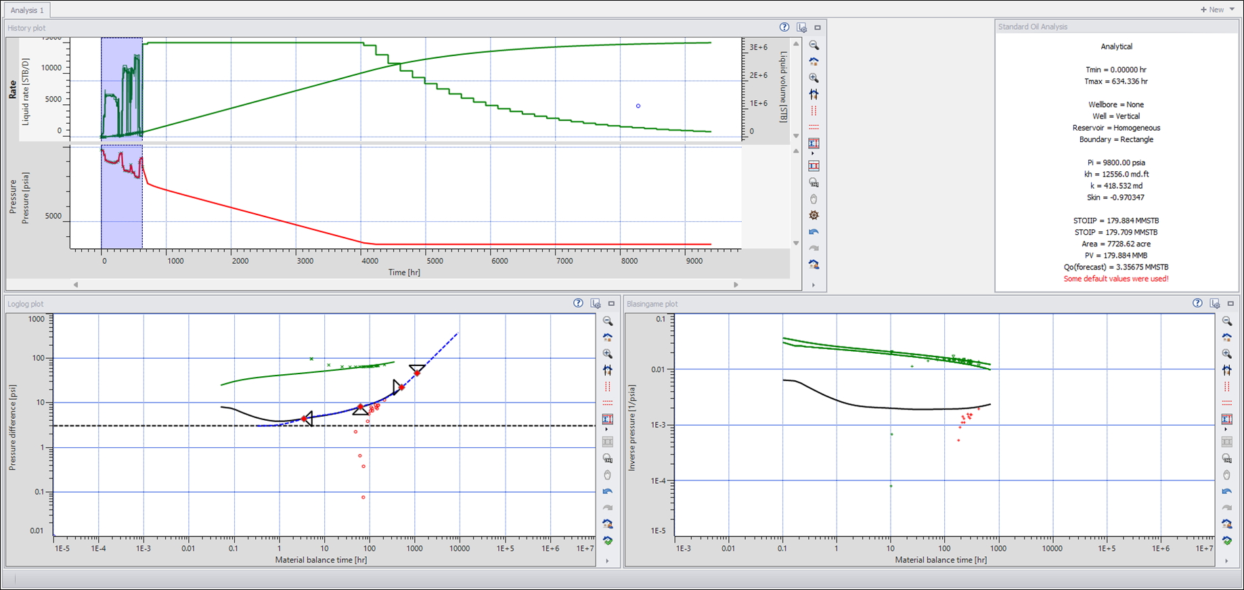The image size is (1244, 590).
Task: Maximize the History plot panel
Action: (818, 28)
